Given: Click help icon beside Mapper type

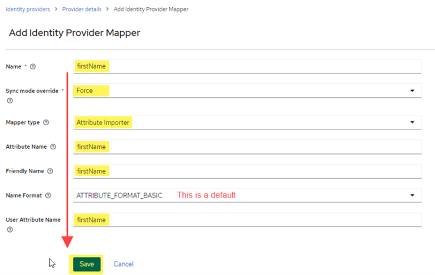Looking at the screenshot, I should coord(46,122).
